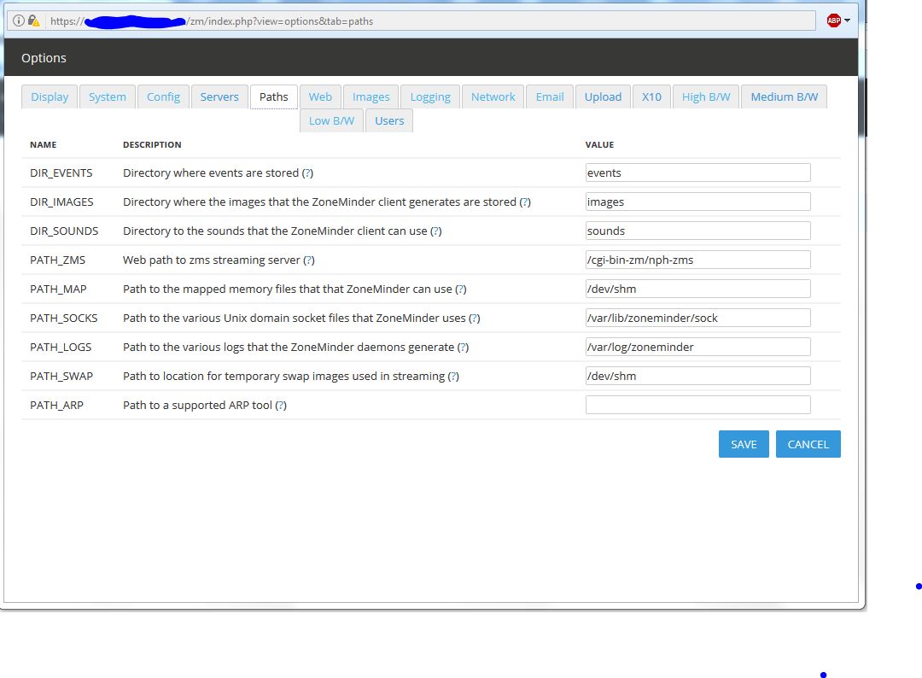
Task: Click the VALUE column header
Action: point(600,144)
